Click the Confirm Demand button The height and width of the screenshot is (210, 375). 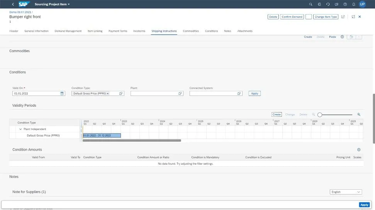coord(292,17)
